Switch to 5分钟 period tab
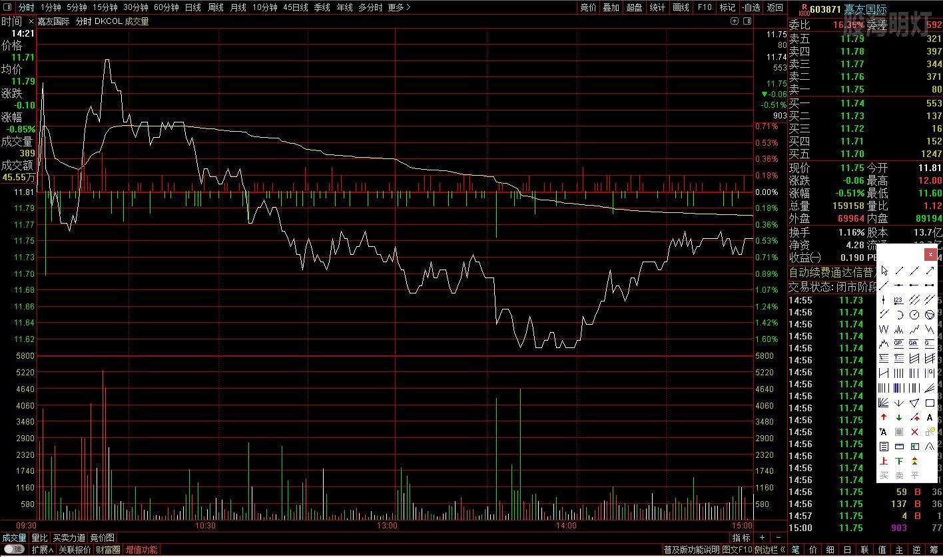This screenshot has height=557, width=943. point(77,7)
